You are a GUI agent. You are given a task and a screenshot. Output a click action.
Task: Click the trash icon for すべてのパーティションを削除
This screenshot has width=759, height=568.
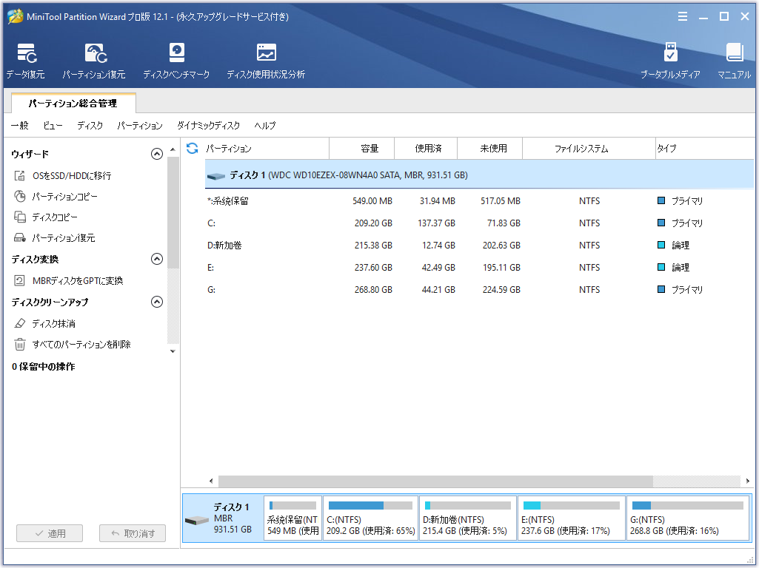[x=20, y=344]
